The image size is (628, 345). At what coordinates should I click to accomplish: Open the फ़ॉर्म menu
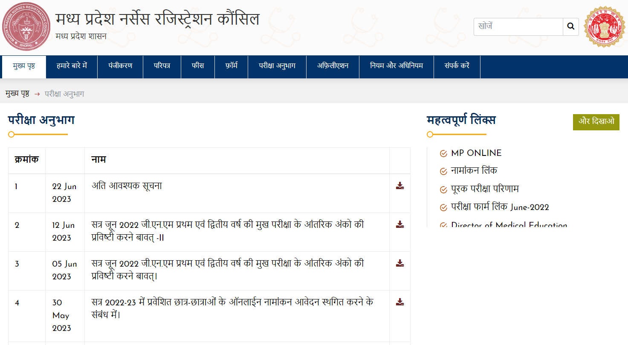click(231, 66)
